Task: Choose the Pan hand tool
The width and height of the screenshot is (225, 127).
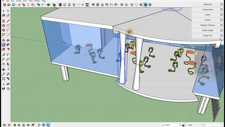Action: 8,69
